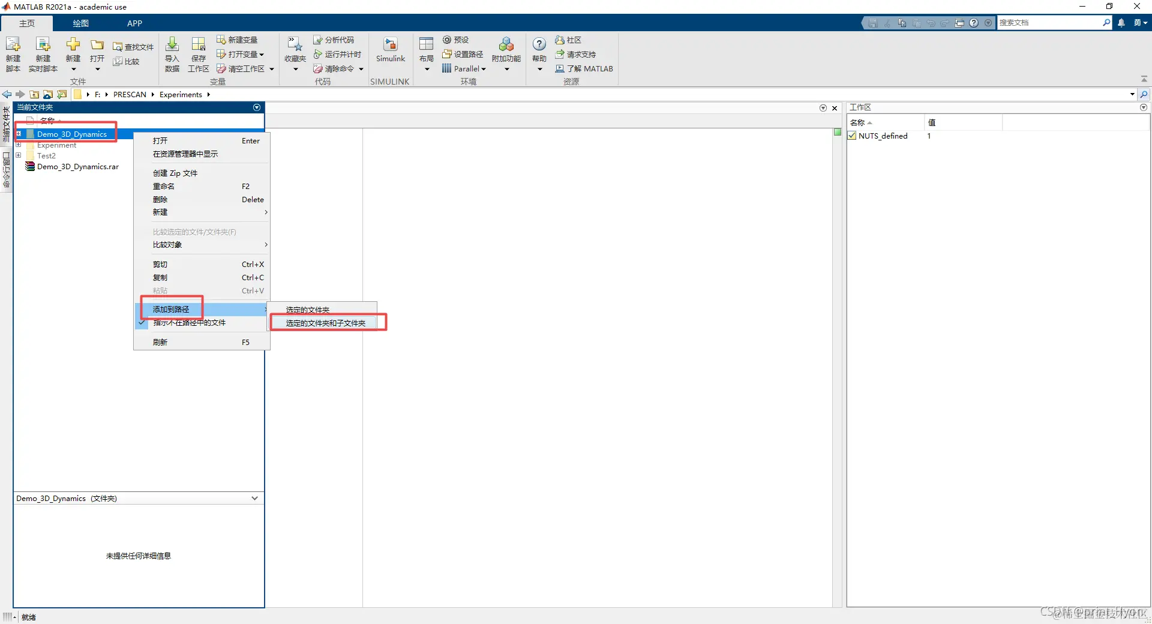The height and width of the screenshot is (624, 1152).
Task: Click Run and Time (运行并计时) in the ribbon
Action: (x=337, y=54)
